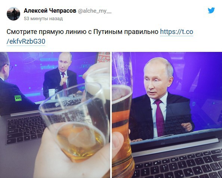Open the left photo with small glass
This screenshot has width=222, height=178.
point(55,115)
